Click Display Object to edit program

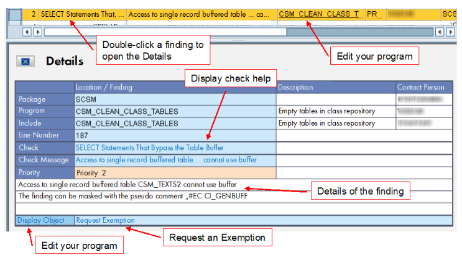41,220
